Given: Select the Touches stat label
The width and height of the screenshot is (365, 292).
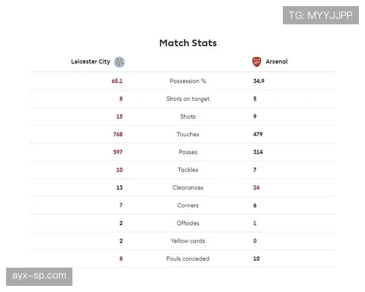Looking at the screenshot, I should pyautogui.click(x=188, y=134).
